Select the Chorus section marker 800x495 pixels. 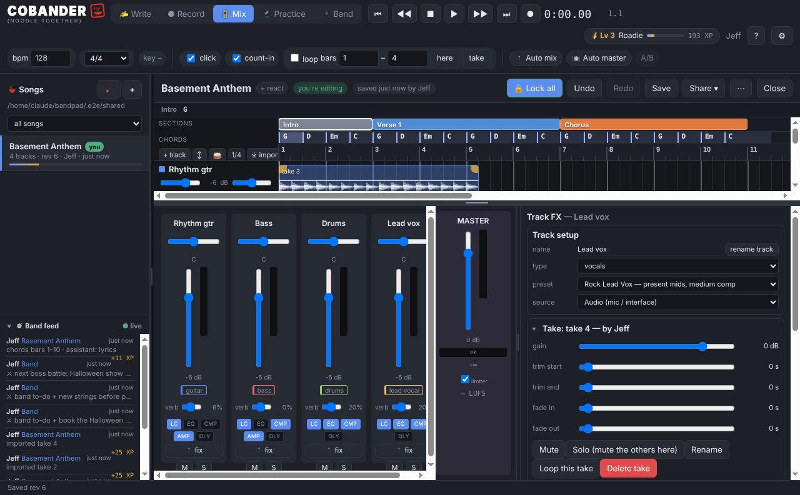(653, 125)
